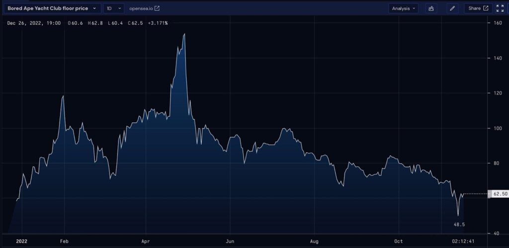The height and width of the screenshot is (248, 509).
Task: Click the external-link icon beside opensea.io
Action: tap(157, 8)
